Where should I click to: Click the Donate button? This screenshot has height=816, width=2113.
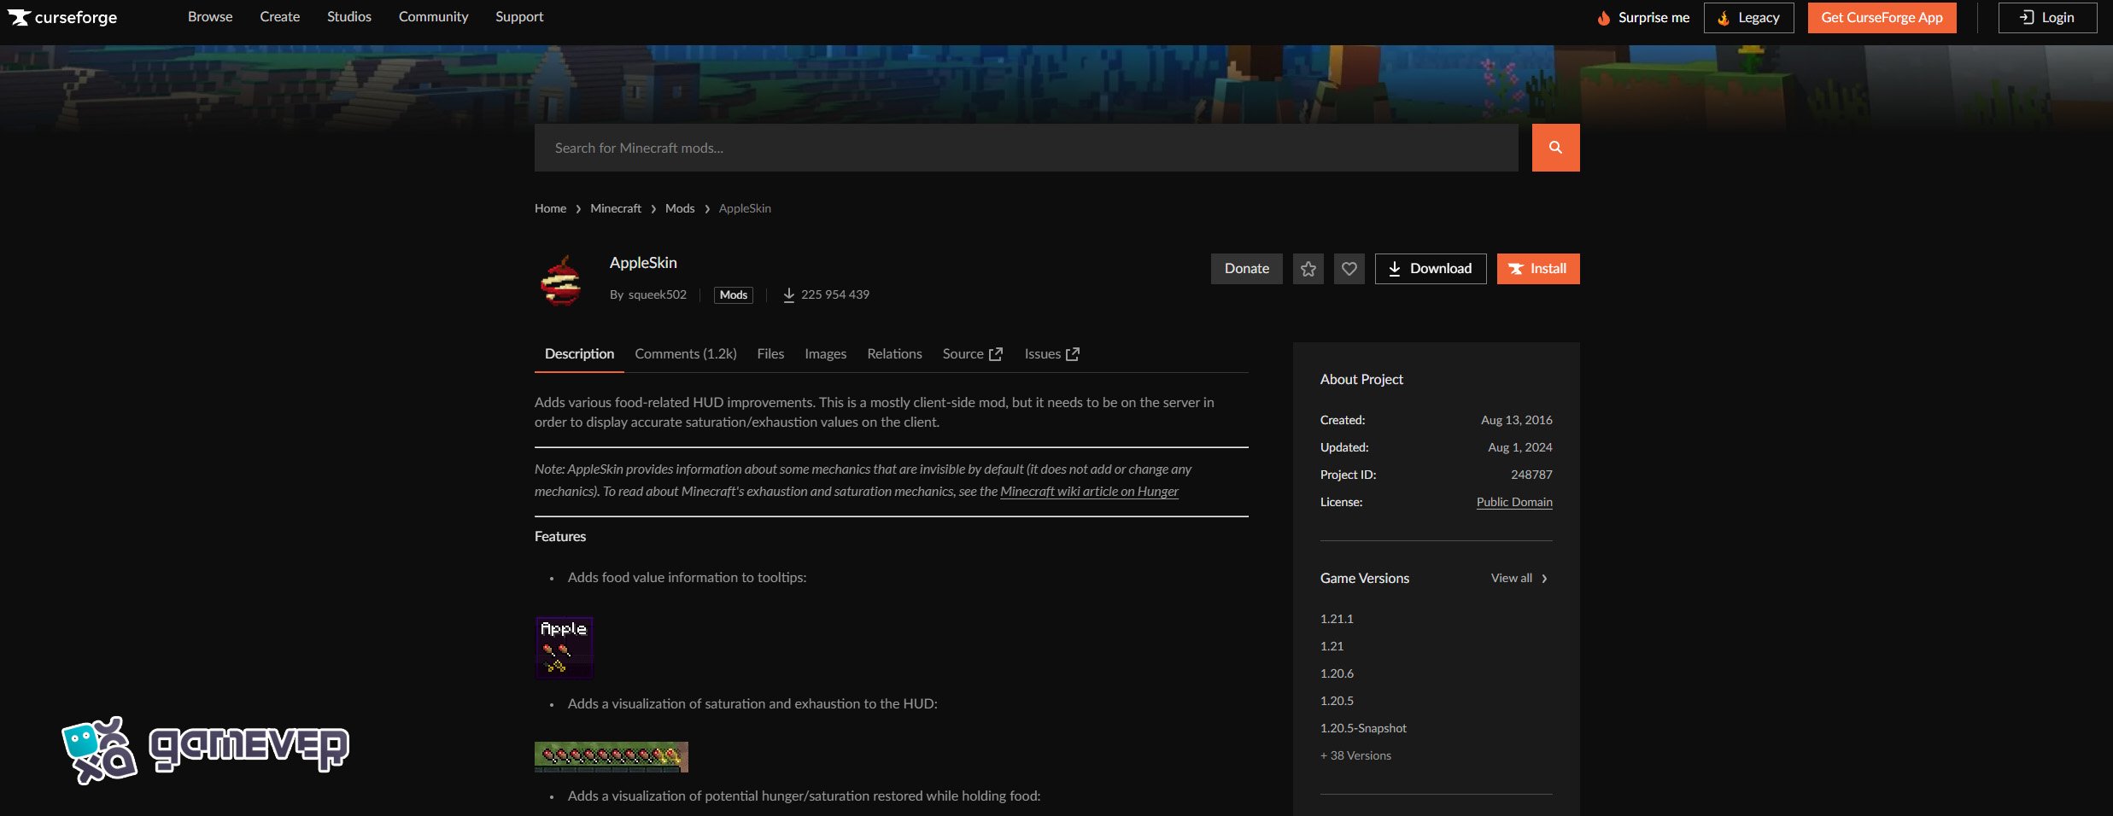coord(1247,268)
